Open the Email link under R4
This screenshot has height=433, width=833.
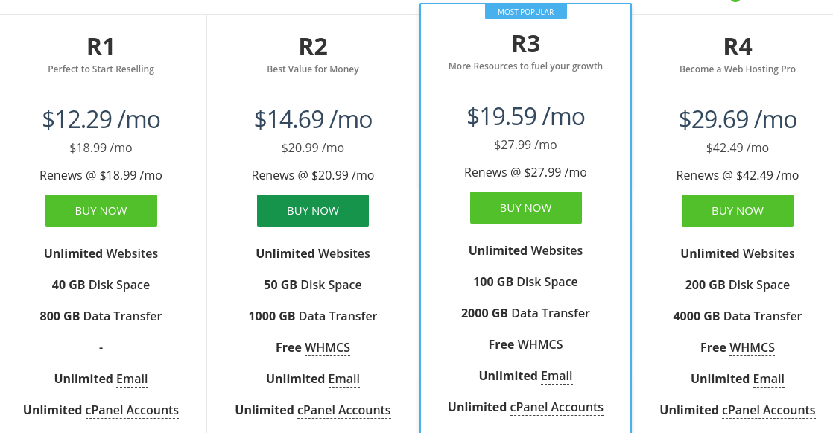(768, 379)
